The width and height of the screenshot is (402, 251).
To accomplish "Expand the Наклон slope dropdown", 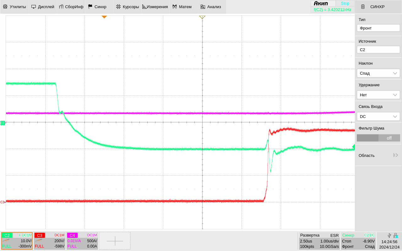I will [x=378, y=73].
